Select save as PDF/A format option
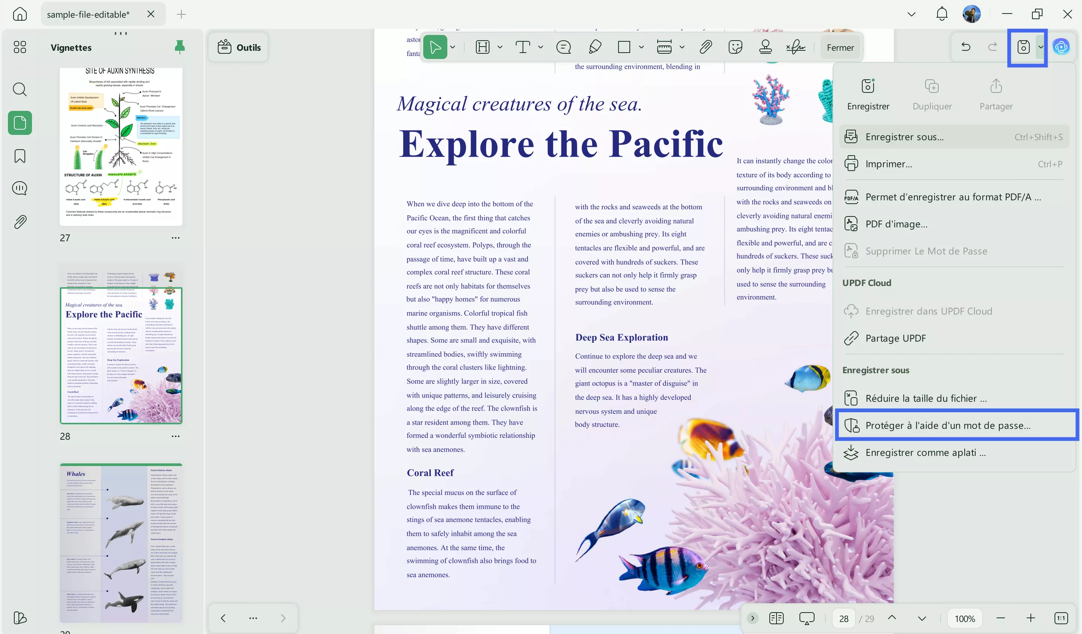Viewport: 1082px width, 634px height. pyautogui.click(x=954, y=197)
